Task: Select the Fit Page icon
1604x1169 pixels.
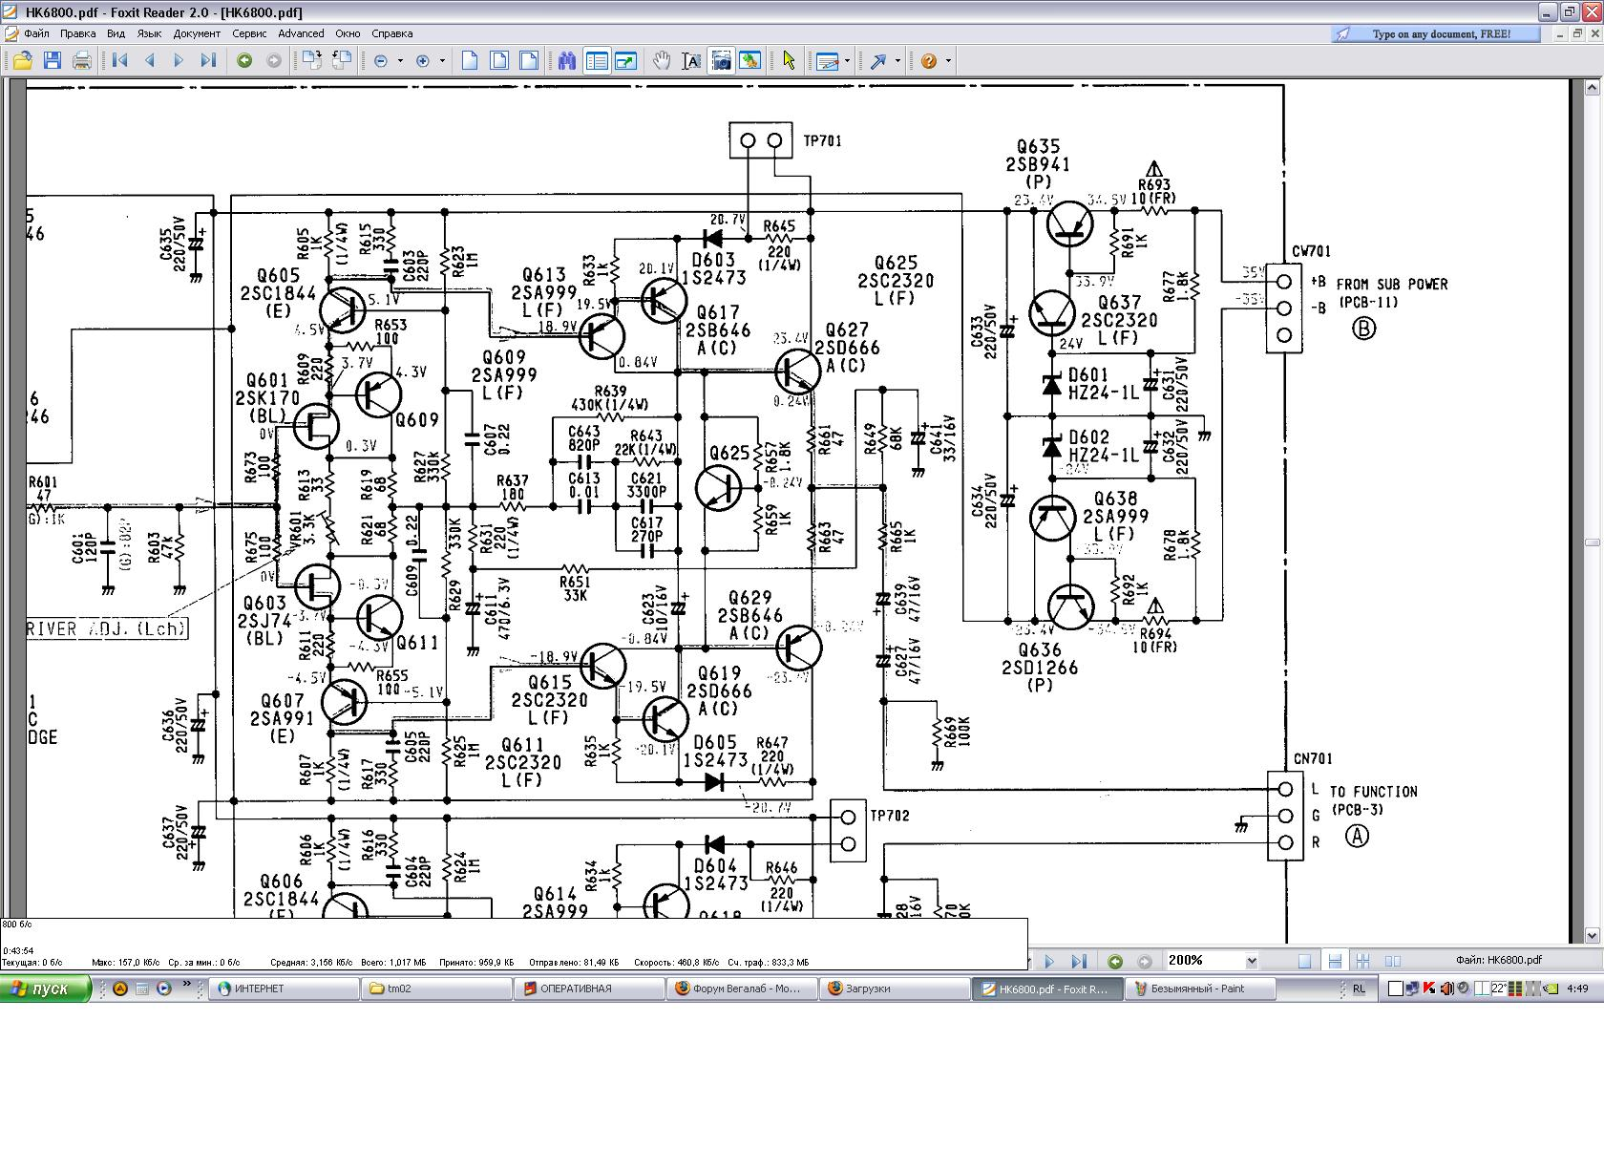Action: pyautogui.click(x=499, y=61)
